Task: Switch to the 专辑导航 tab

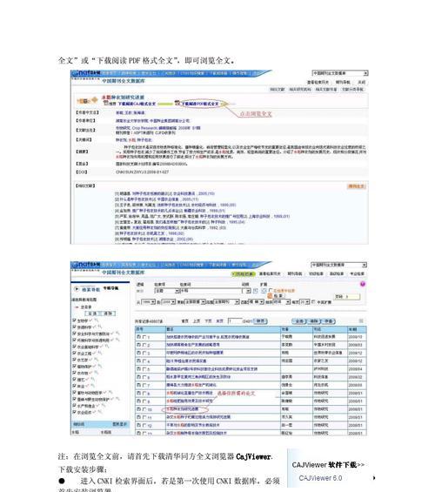Action: (110, 288)
